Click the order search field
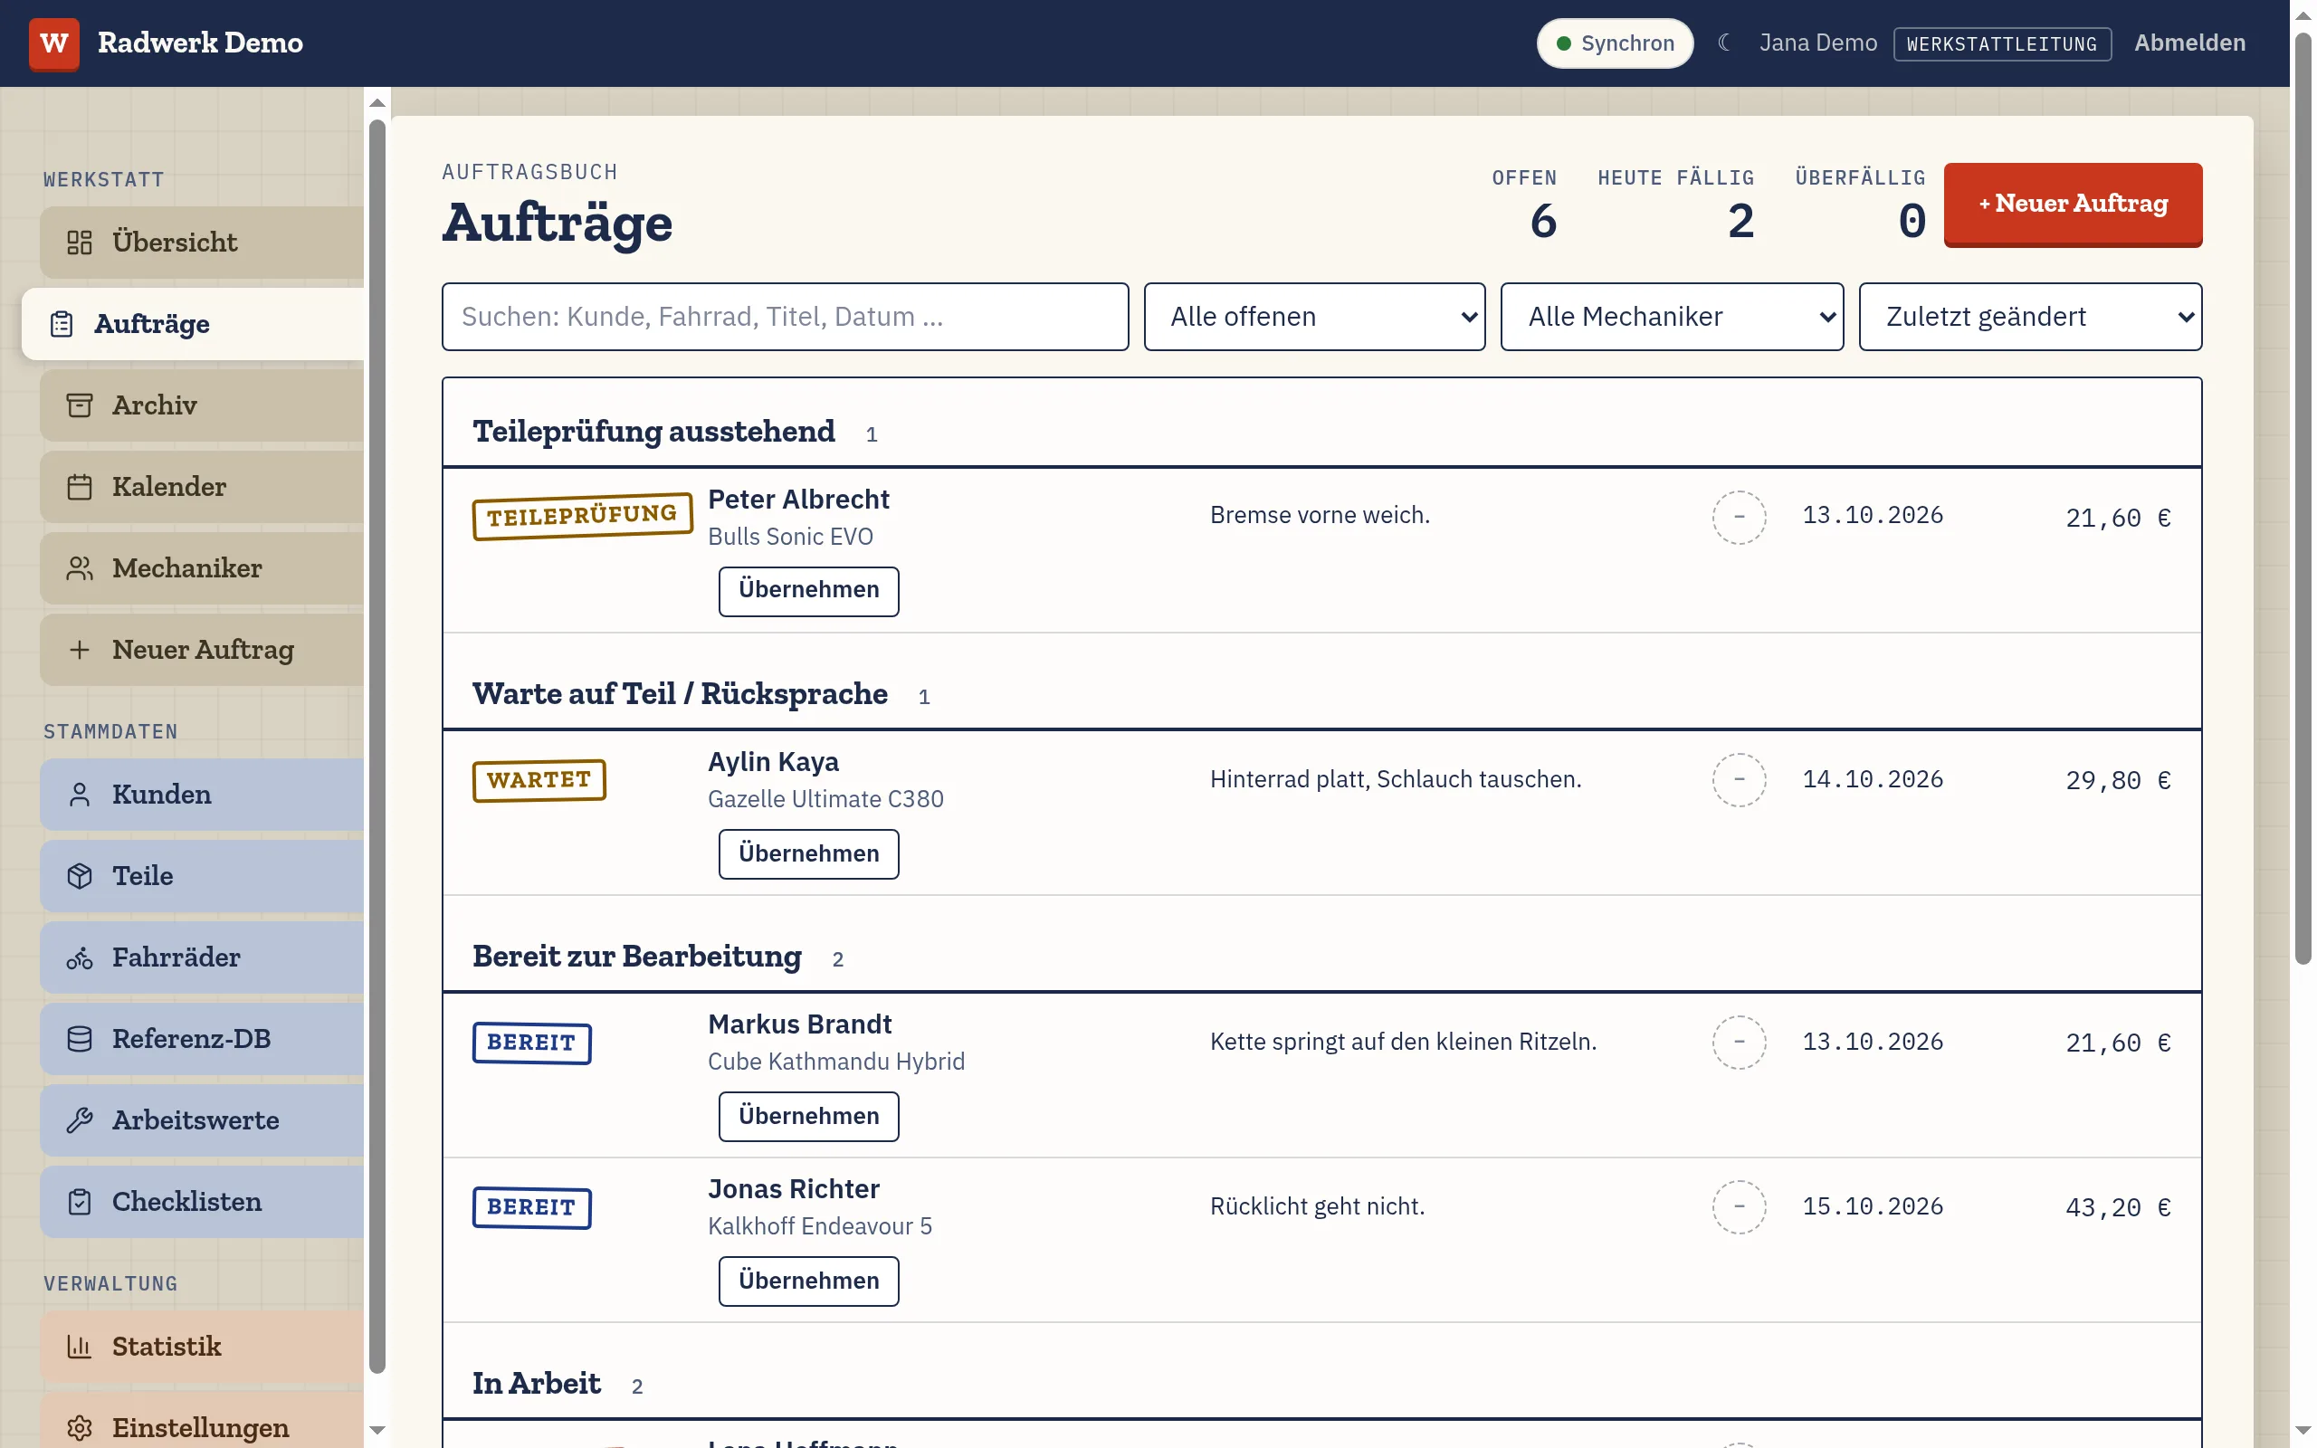Image resolution: width=2317 pixels, height=1448 pixels. click(785, 317)
